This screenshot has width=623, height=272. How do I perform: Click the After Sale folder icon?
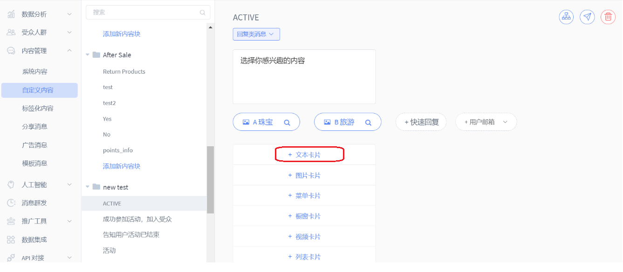point(96,55)
